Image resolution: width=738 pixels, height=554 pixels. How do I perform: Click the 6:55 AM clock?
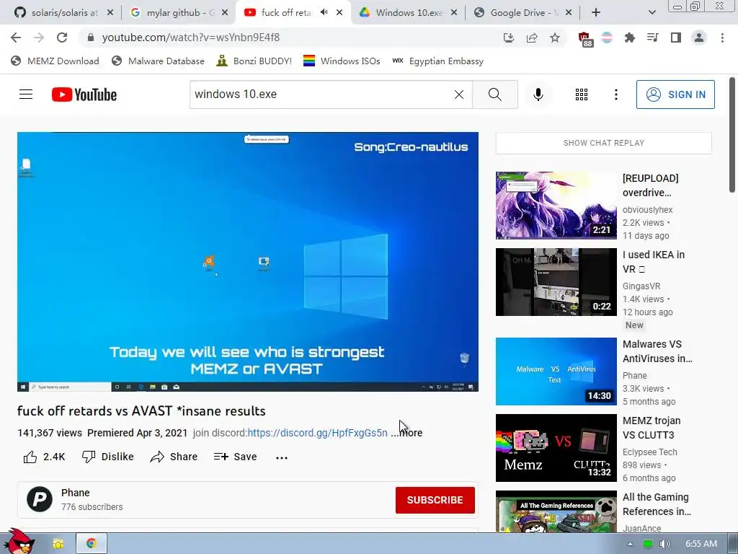pos(701,544)
